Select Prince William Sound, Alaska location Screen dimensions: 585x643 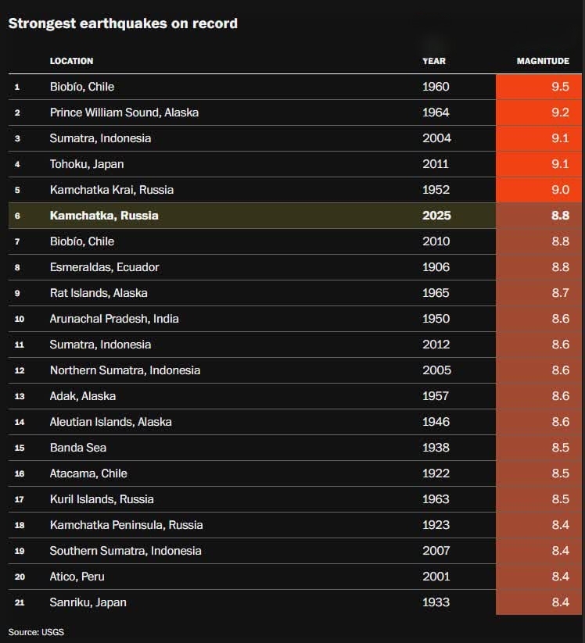pyautogui.click(x=124, y=113)
